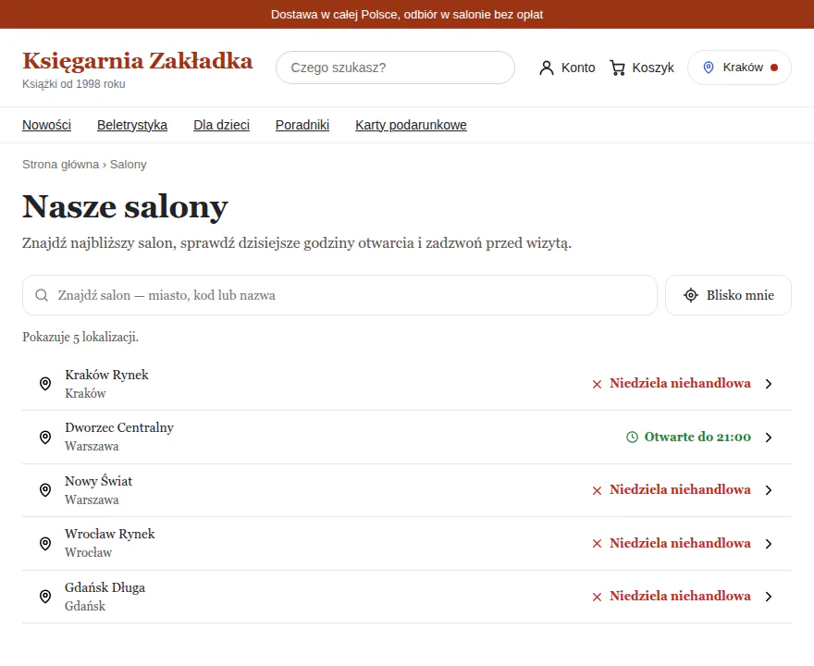Click Niedziela niehandlowa in Gdańsk Długa row
The width and height of the screenshot is (814, 666).
click(680, 597)
